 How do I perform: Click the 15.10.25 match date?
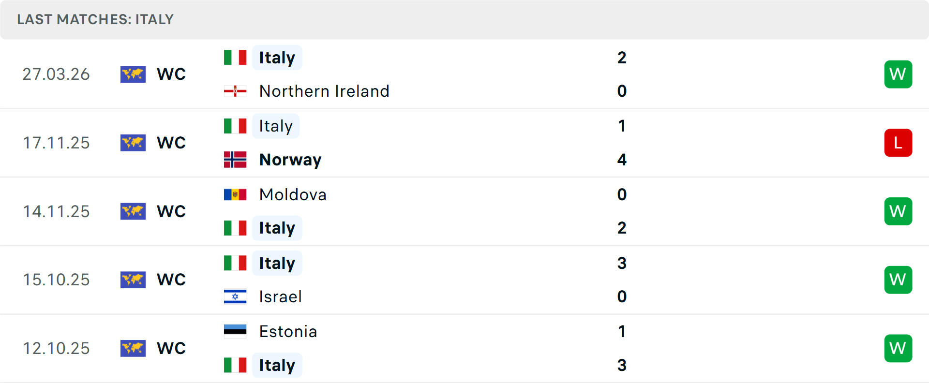[57, 280]
